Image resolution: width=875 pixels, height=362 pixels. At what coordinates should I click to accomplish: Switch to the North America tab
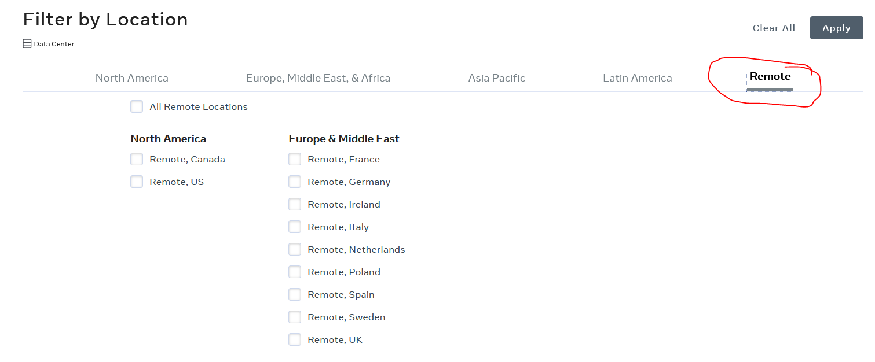coord(131,77)
